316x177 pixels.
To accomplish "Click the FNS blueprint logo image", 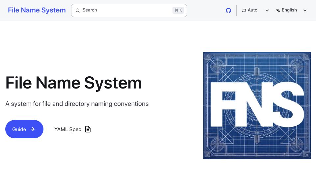I will [257, 105].
